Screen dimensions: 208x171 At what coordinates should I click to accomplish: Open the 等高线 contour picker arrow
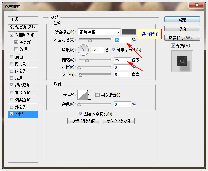pyautogui.click(x=89, y=95)
